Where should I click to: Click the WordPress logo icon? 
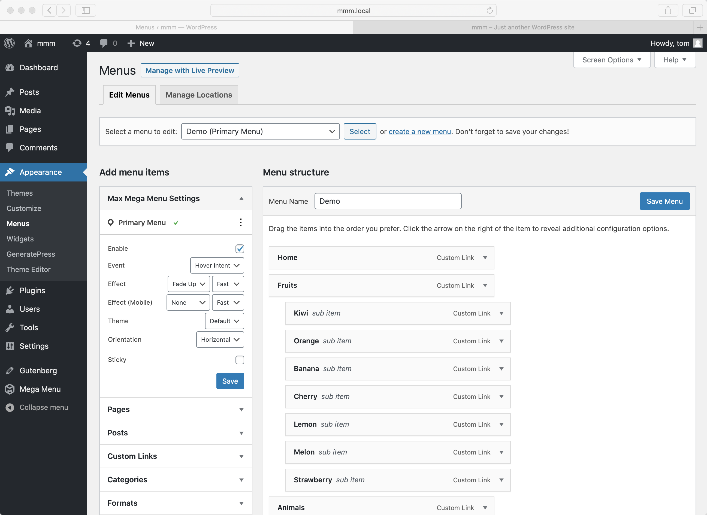pos(9,43)
